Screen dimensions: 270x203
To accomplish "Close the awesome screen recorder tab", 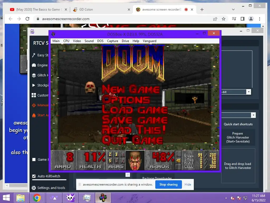I will 192,10.
